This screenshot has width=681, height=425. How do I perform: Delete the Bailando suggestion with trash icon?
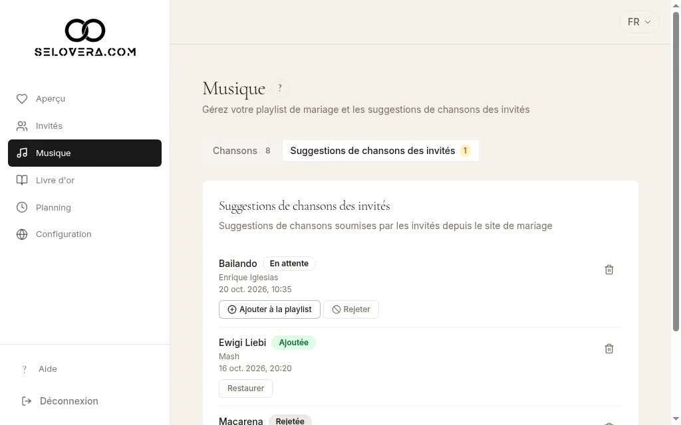pyautogui.click(x=609, y=270)
